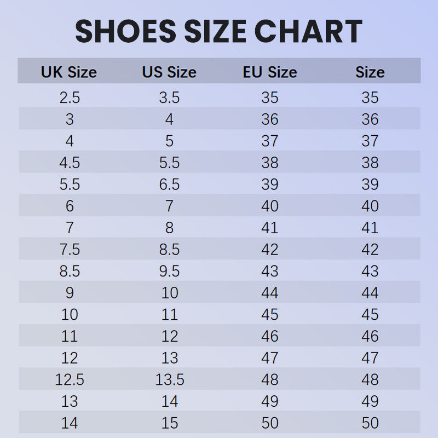The width and height of the screenshot is (438, 438).
Task: Select the 3.5 value under US Size
Action: click(169, 98)
